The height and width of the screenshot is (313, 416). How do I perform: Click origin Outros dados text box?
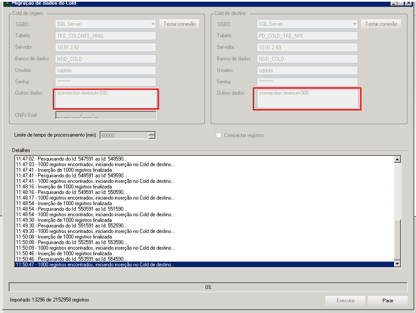[105, 99]
